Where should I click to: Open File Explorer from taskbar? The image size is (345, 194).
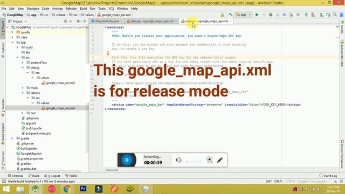coord(20,189)
